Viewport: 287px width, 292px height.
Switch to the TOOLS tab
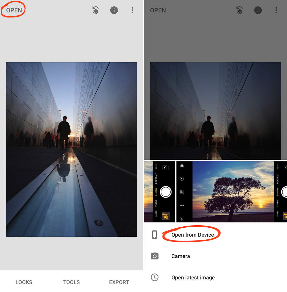pyautogui.click(x=71, y=282)
